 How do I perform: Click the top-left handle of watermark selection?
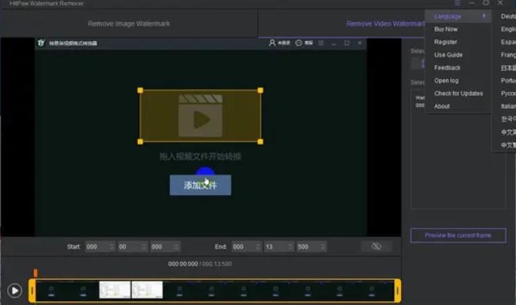tap(140, 90)
